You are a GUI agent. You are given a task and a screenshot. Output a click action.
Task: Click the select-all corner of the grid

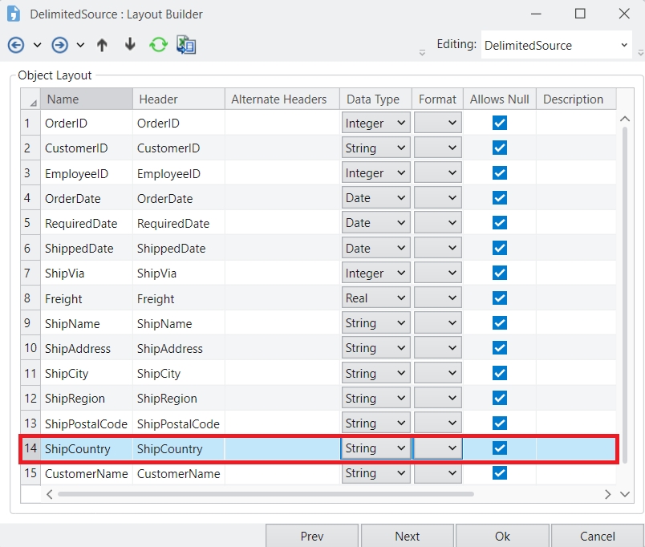coord(31,100)
